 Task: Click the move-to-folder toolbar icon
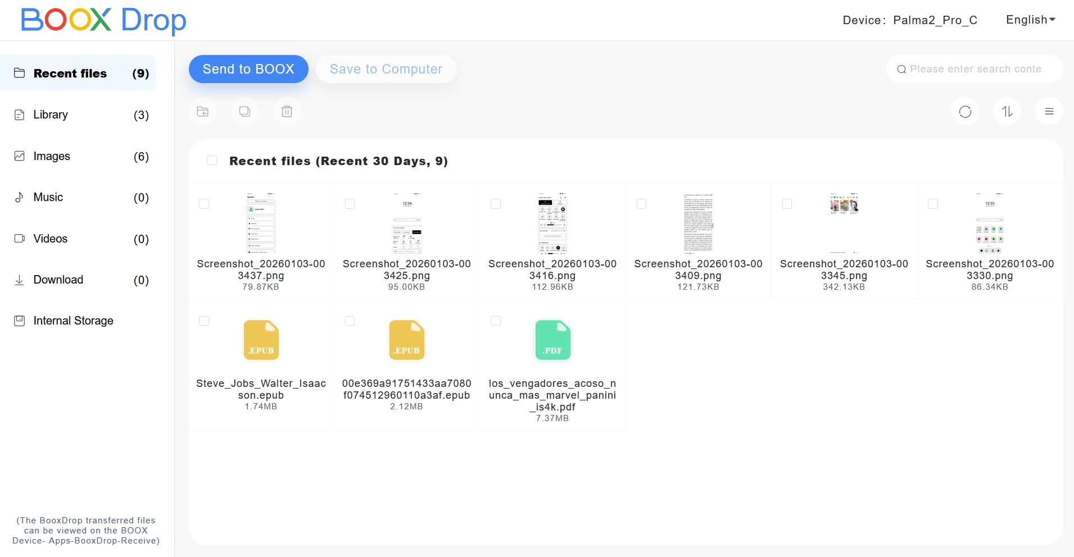point(203,112)
